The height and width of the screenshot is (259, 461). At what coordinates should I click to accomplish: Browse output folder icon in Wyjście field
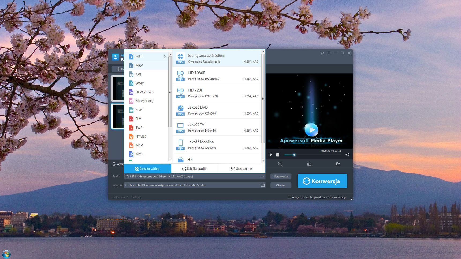coord(263,185)
